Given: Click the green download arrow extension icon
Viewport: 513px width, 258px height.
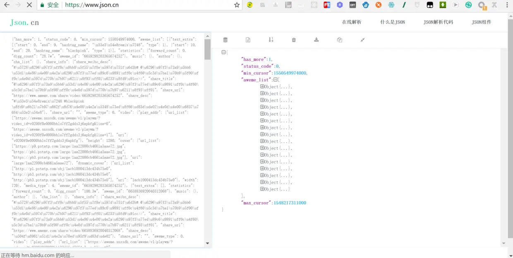Looking at the screenshot, I should (x=443, y=5).
